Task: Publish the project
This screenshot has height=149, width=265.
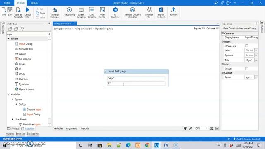Action: (x=173, y=12)
